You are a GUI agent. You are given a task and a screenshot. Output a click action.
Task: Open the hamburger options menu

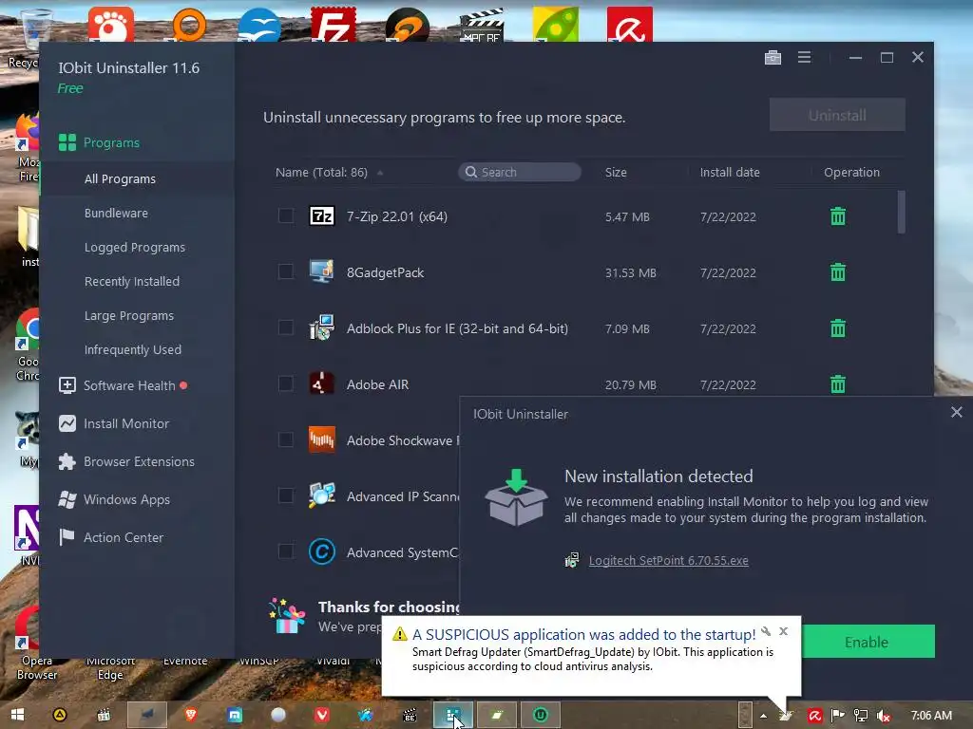804,58
